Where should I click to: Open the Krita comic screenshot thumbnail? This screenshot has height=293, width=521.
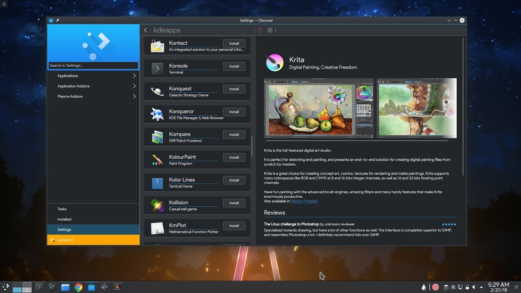(x=417, y=108)
